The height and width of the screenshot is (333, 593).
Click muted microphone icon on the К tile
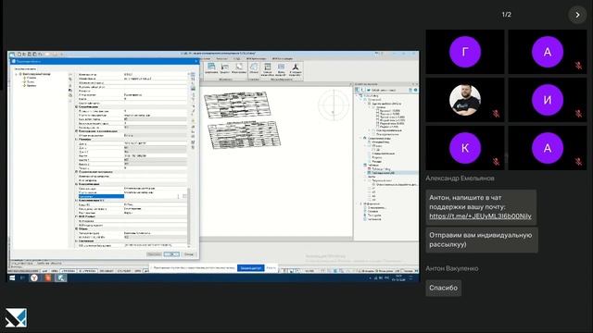pos(496,162)
